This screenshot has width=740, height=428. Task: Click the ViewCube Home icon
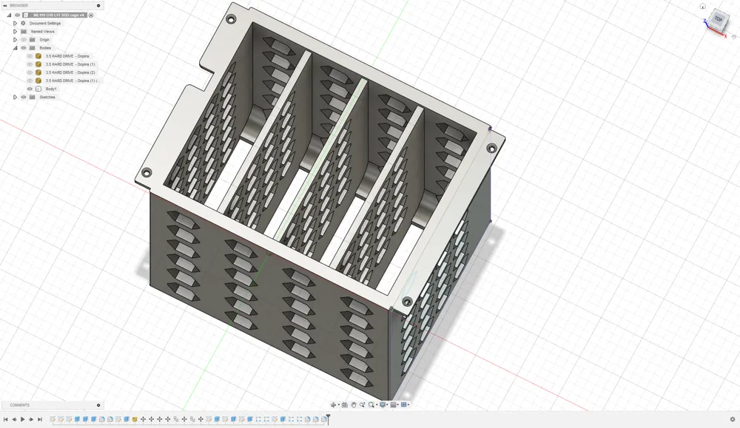point(703,6)
